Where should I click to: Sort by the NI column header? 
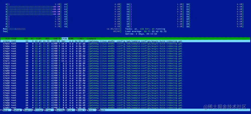pyautogui.click(x=32, y=39)
